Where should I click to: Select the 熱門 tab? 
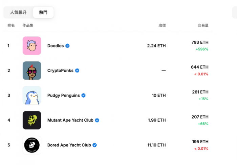pyautogui.click(x=43, y=13)
